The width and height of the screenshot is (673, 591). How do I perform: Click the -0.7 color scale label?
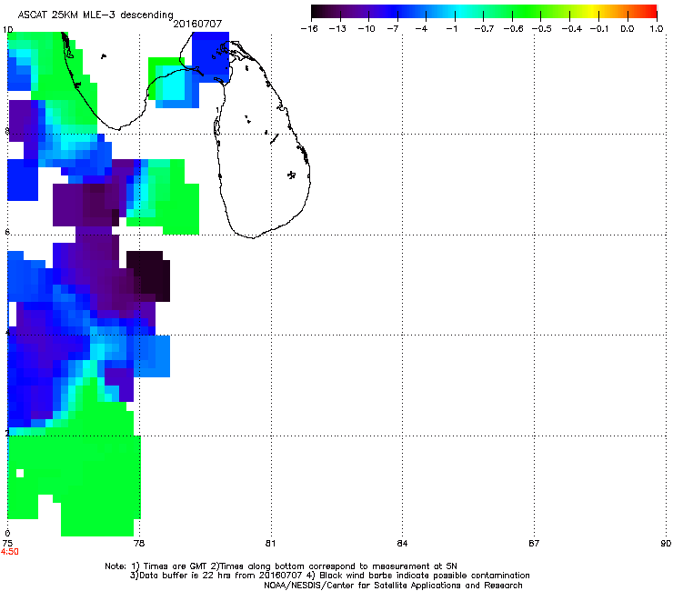pos(484,29)
